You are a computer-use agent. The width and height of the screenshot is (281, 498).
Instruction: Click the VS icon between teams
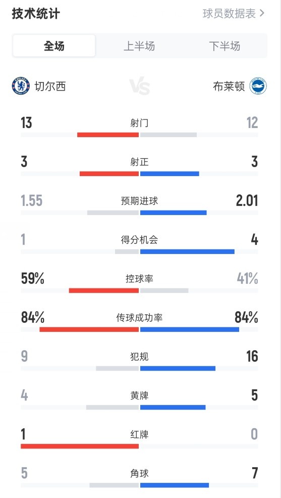140,86
